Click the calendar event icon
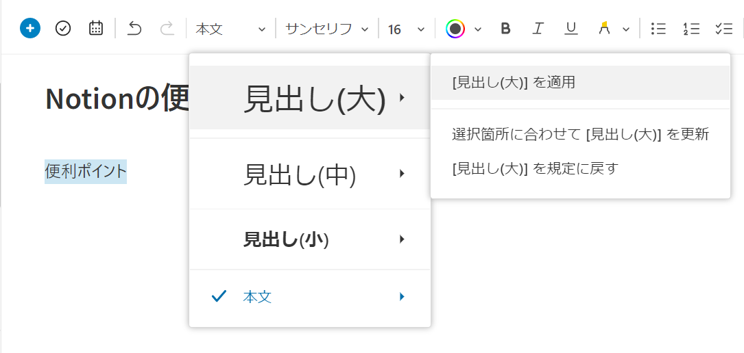The width and height of the screenshot is (744, 353). 96,29
